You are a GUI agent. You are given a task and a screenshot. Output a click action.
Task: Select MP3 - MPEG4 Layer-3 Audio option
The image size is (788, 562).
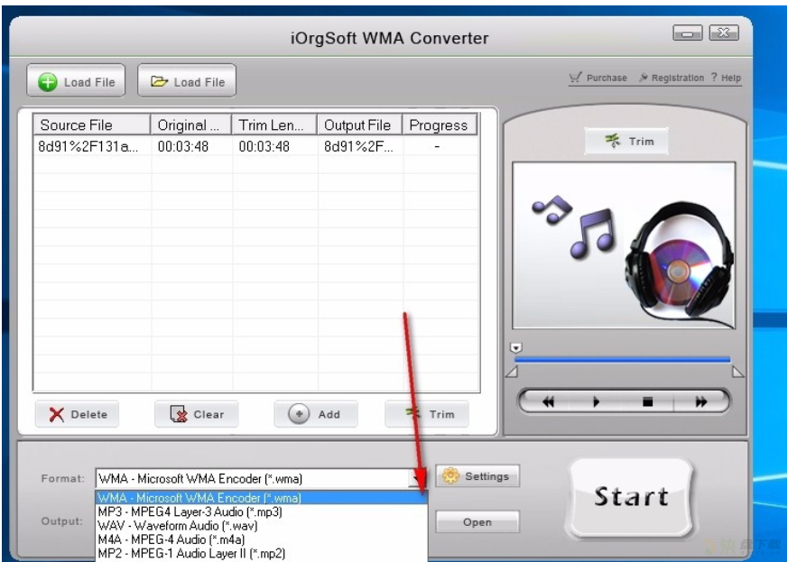[262, 511]
